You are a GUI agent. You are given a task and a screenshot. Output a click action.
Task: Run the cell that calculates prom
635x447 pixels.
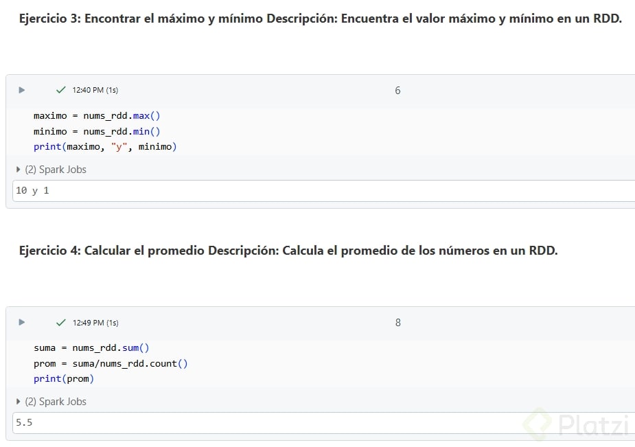tap(21, 322)
